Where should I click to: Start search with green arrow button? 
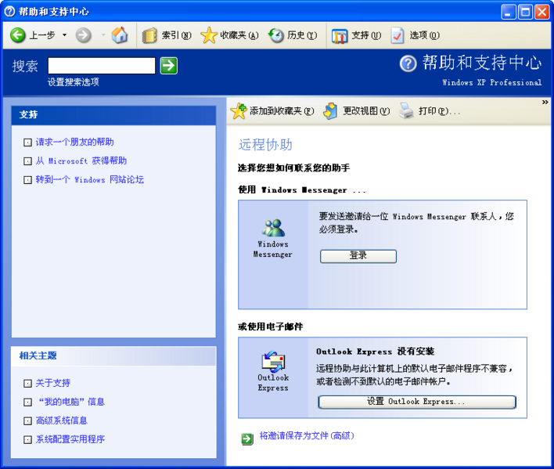point(169,66)
